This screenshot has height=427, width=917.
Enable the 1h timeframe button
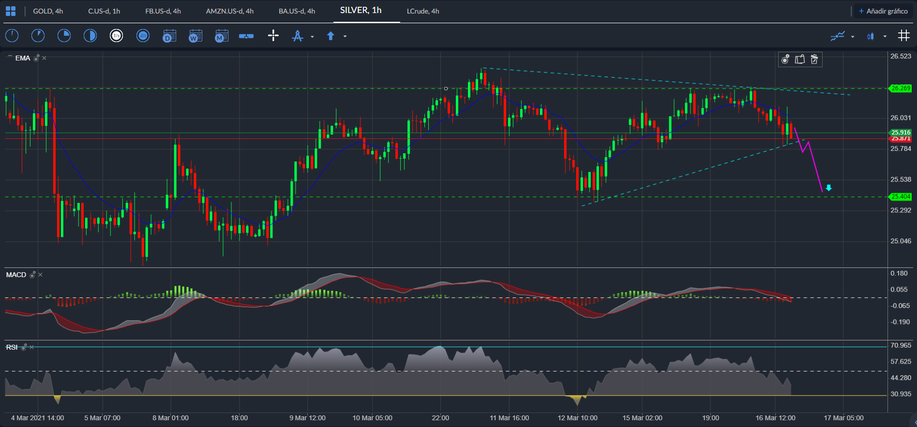(x=116, y=36)
